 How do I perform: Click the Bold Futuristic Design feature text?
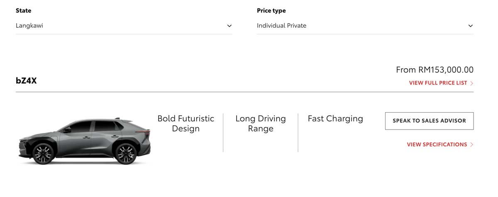(186, 123)
